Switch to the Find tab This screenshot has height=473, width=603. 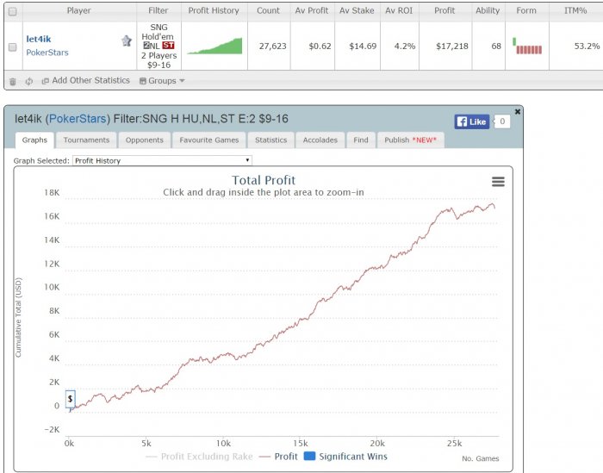[x=361, y=140]
